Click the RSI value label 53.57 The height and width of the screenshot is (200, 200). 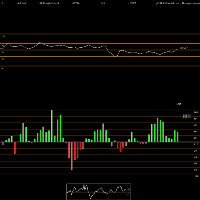pyautogui.click(x=184, y=48)
